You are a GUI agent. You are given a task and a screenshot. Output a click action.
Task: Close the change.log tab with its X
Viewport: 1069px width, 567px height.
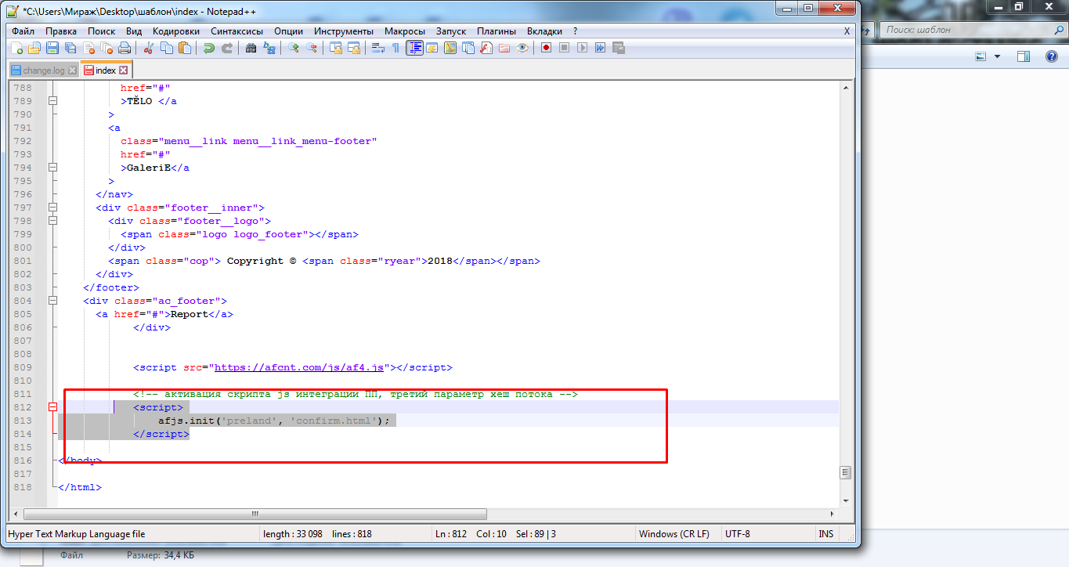coord(73,70)
